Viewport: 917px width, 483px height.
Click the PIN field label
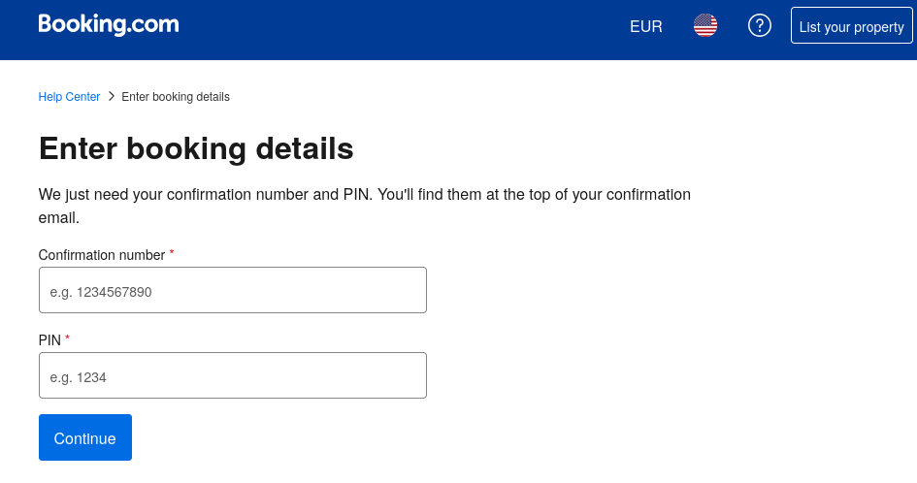[x=49, y=340]
